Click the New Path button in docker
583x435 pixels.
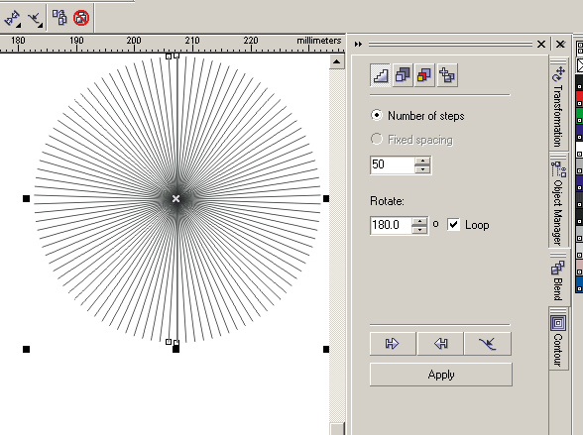coord(488,344)
